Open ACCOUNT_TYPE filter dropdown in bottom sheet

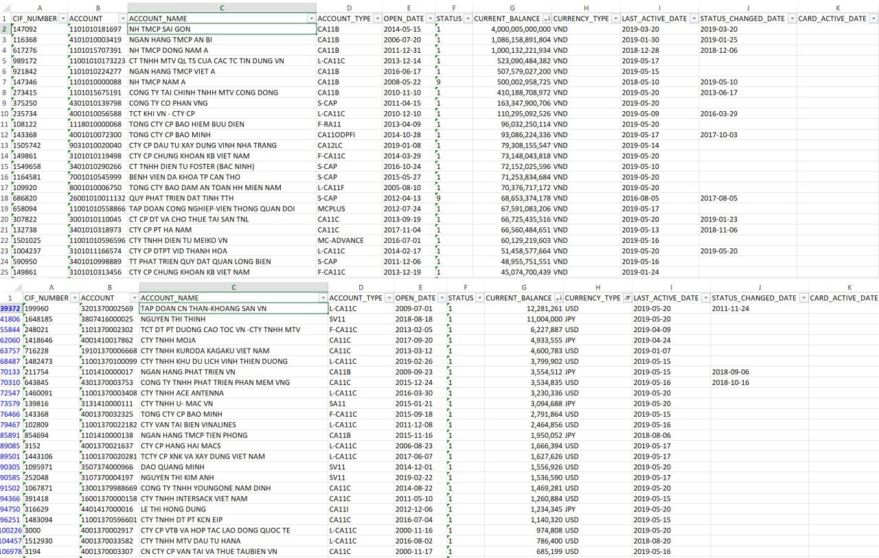[389, 298]
